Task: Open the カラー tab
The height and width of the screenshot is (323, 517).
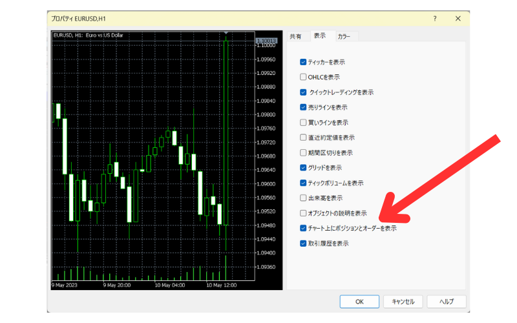Action: point(344,37)
